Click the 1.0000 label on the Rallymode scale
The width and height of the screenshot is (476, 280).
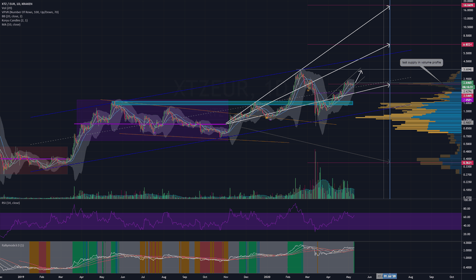pyautogui.click(x=468, y=258)
